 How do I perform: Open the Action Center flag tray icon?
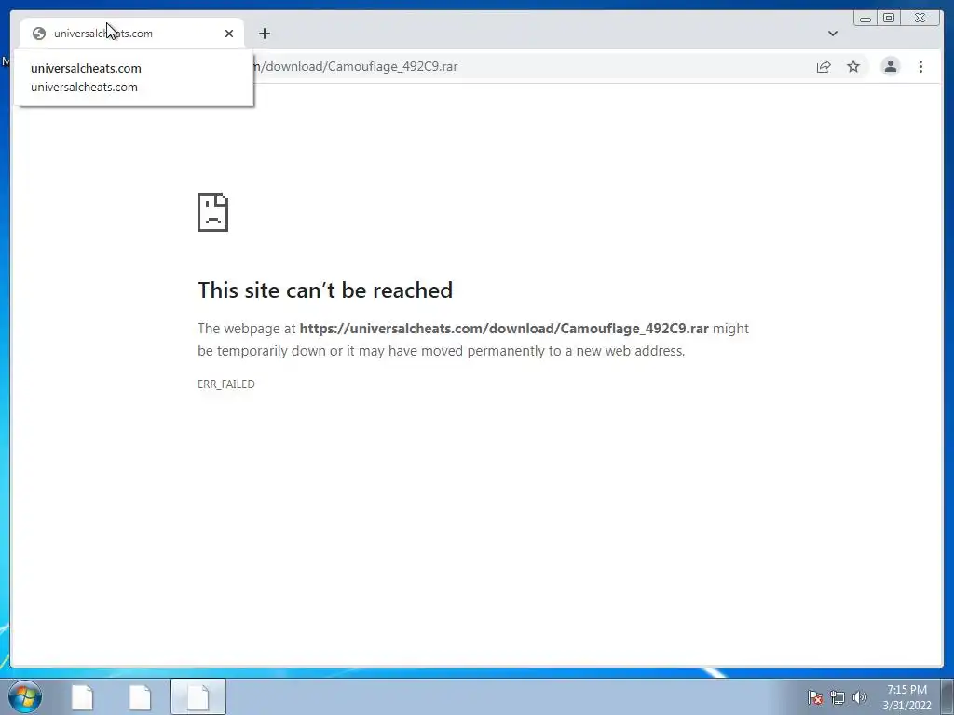coord(814,697)
